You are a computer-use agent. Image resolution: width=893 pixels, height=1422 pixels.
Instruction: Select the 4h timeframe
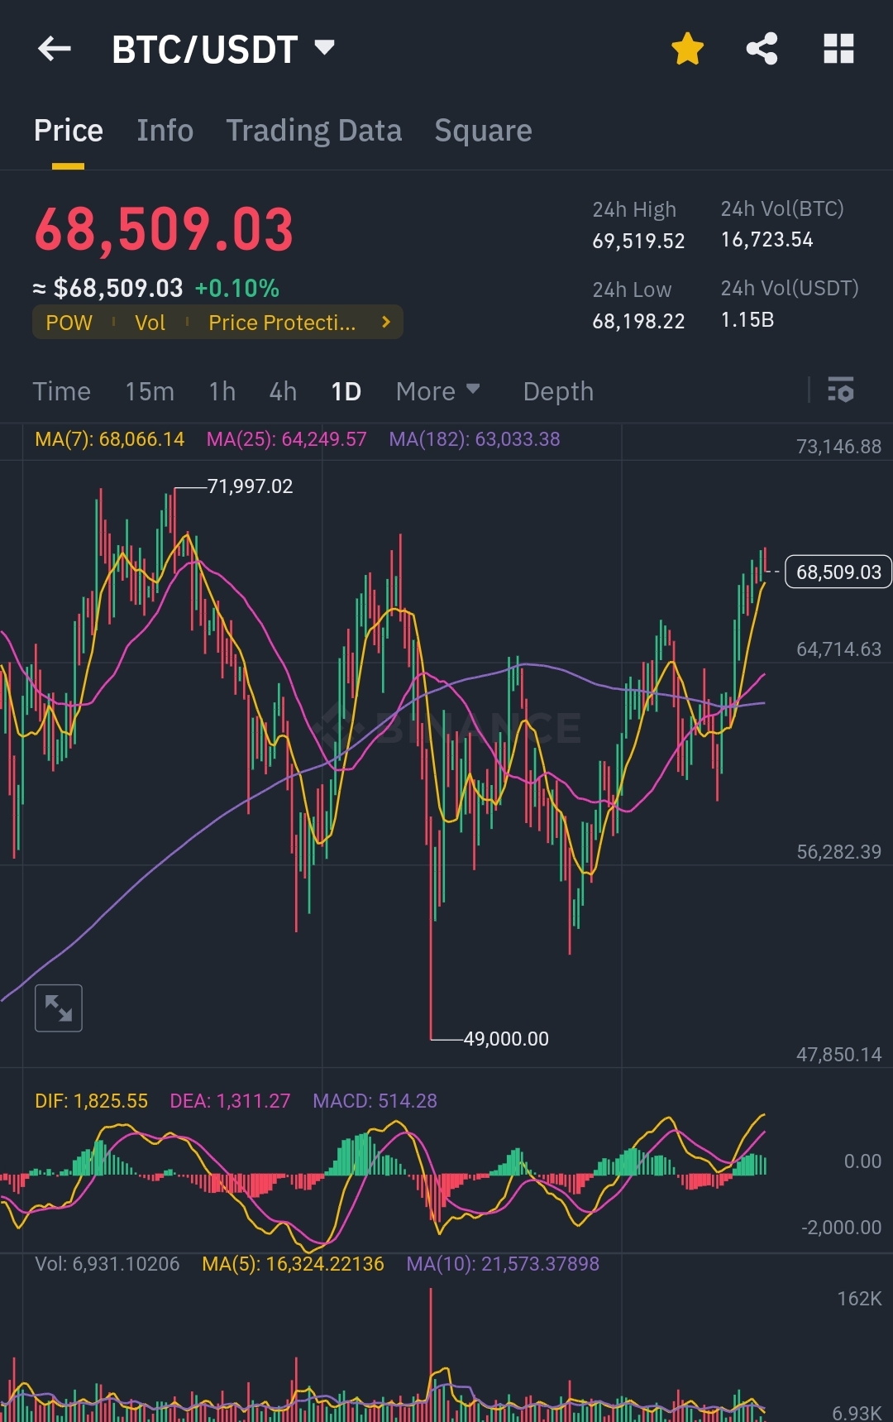tap(283, 391)
